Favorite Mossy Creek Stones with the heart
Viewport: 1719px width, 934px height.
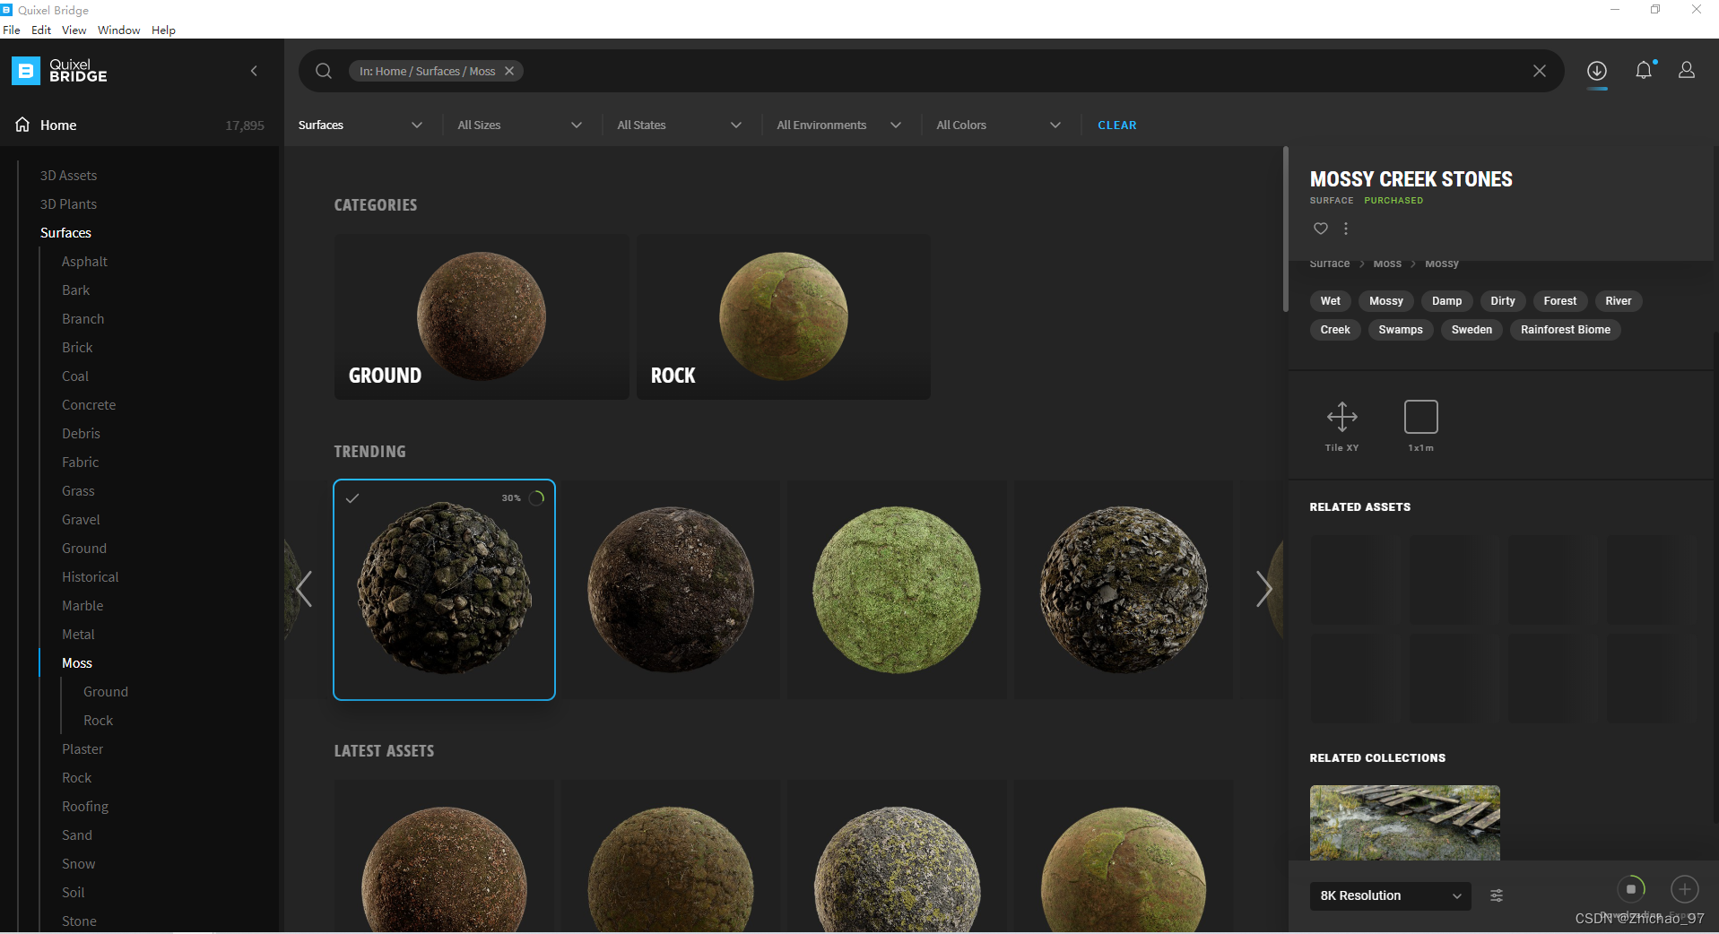click(x=1321, y=229)
